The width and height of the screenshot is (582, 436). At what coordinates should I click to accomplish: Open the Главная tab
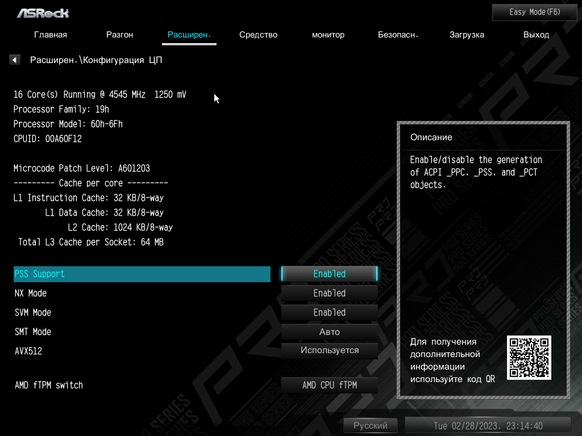pyautogui.click(x=51, y=35)
